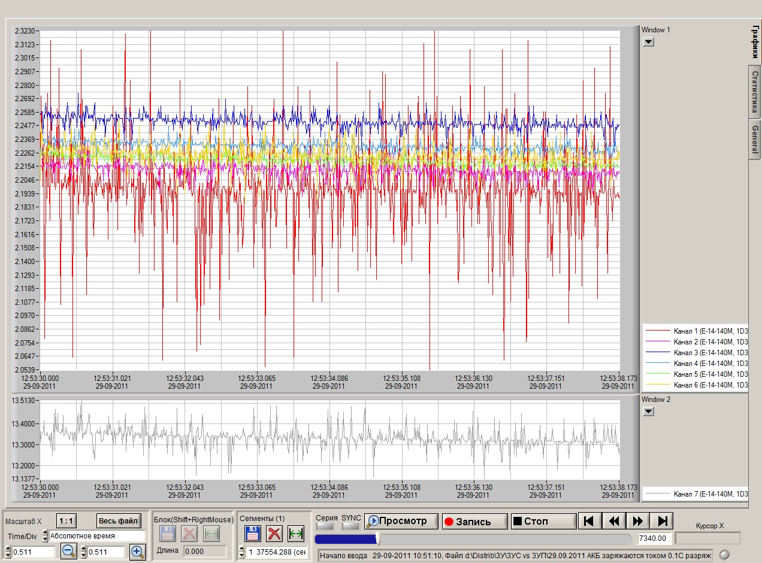Click the file position slider handle
Screen dimensions: 762x563
(377, 539)
